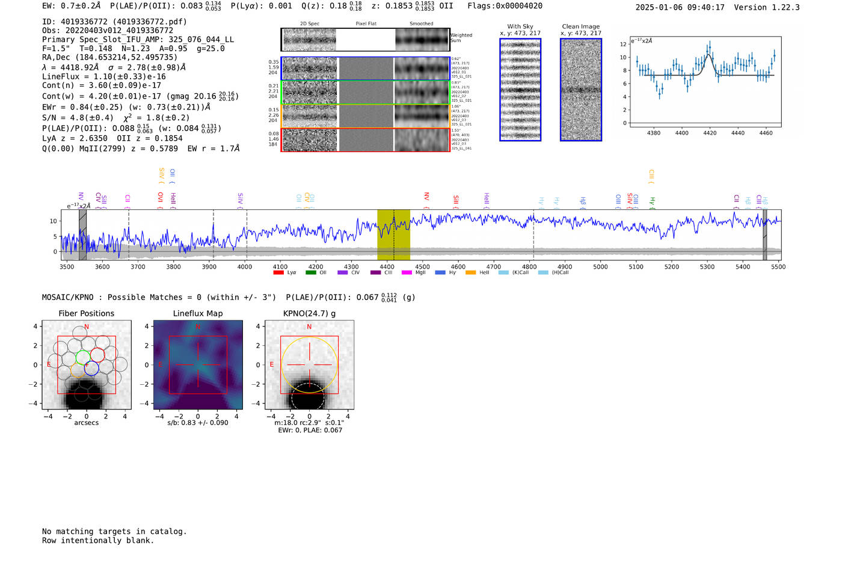This screenshot has width=842, height=573.
Task: Click the Weighted Sum smoothed spectrum panel
Action: (x=422, y=40)
